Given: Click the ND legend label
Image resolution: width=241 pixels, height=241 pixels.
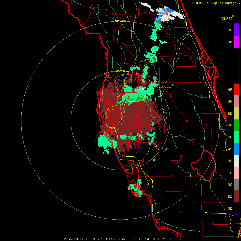Looking at the screenshot, I should (x=230, y=209).
